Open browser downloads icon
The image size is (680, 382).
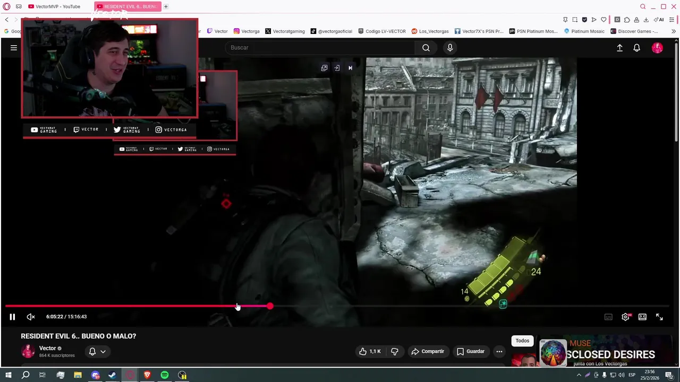click(646, 20)
